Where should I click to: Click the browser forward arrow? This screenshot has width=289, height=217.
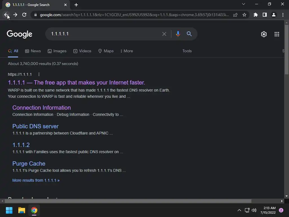[x=15, y=15]
